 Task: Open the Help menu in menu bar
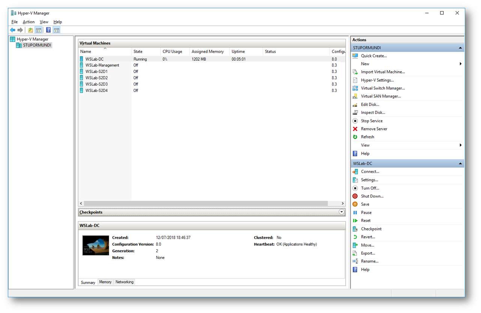click(57, 22)
